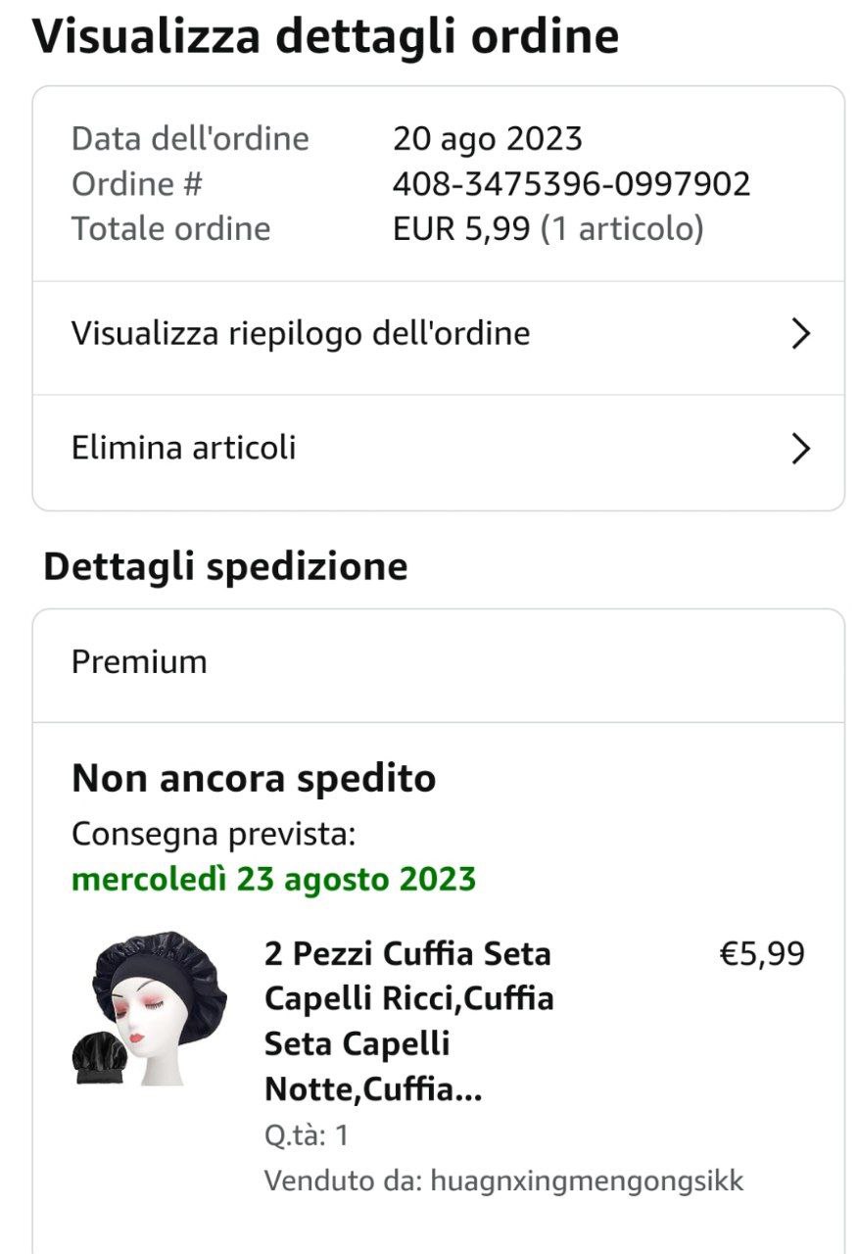The width and height of the screenshot is (858, 1254).
Task: Click the Q.tà: 1 quantity text
Action: tap(307, 1135)
